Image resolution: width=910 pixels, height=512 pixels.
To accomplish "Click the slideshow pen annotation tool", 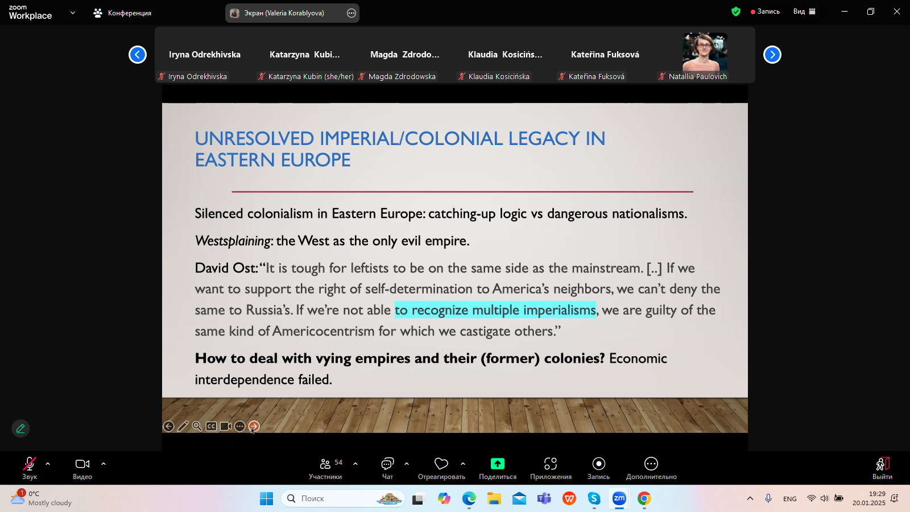I will click(x=183, y=426).
